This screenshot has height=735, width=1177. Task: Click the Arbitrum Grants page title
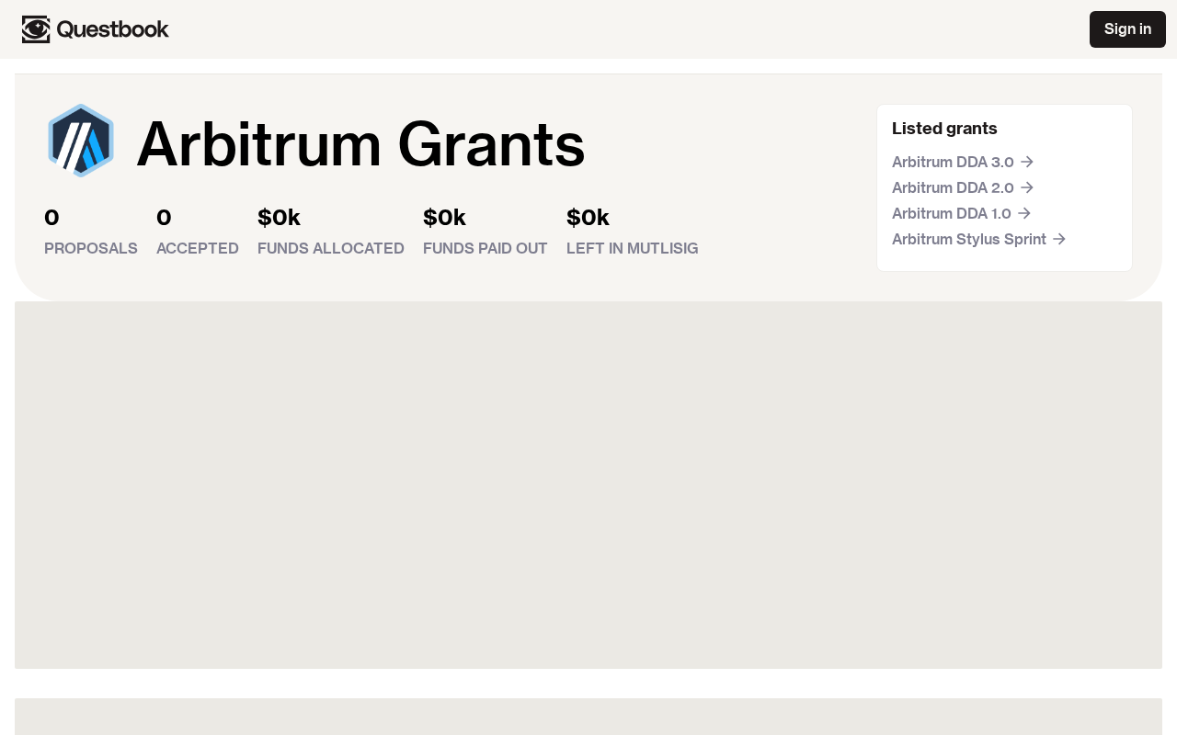click(x=360, y=144)
